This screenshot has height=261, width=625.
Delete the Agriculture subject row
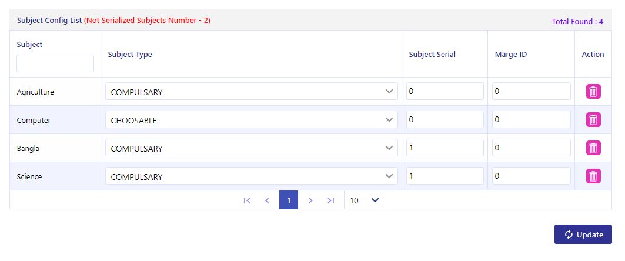pos(593,92)
